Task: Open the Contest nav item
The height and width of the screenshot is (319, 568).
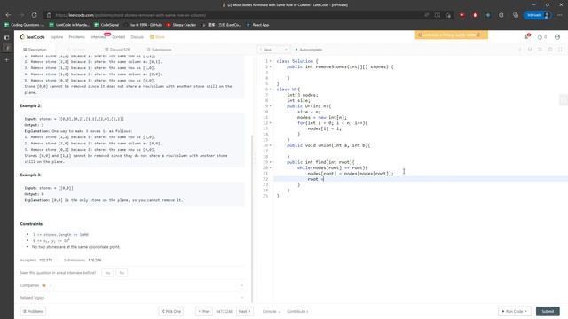Action: 118,37
